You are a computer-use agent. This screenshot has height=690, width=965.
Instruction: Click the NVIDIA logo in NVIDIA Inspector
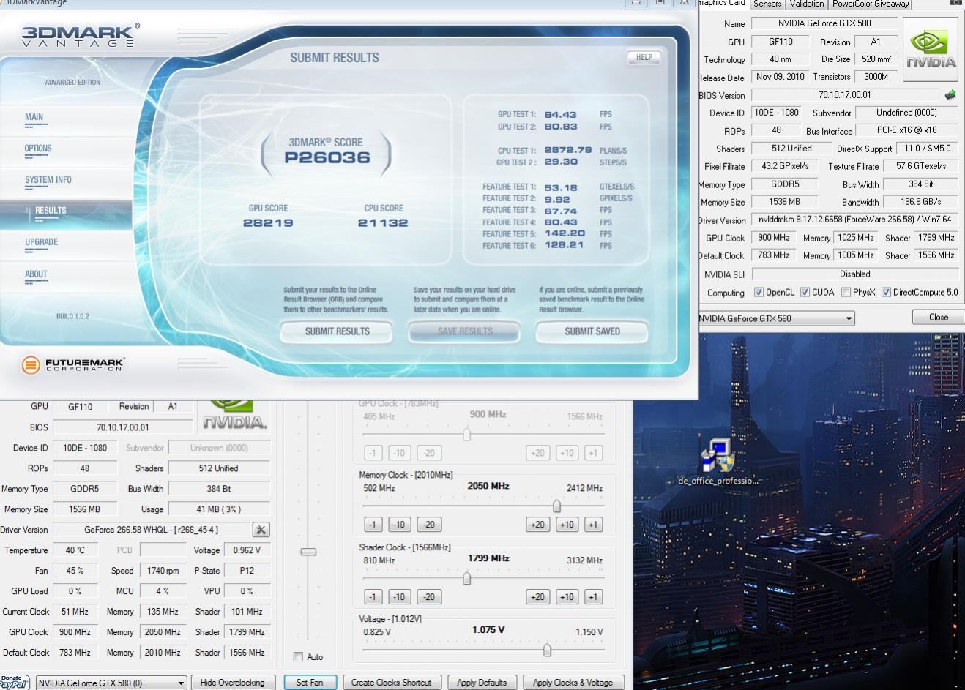[234, 416]
